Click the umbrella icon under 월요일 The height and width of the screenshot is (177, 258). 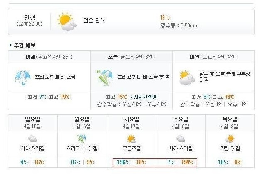pos(81,138)
